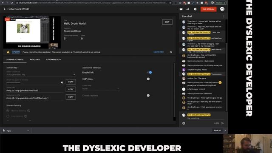Screen dimensions: 272x153
Task: Show help for Normal latency
Action: point(29,110)
